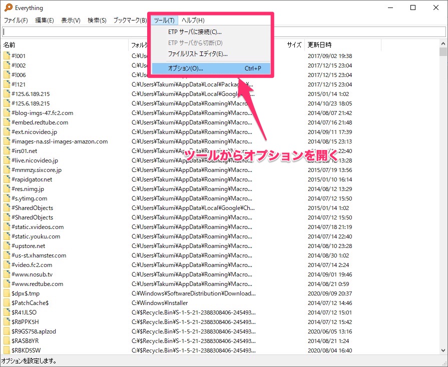Select folder icon of #SharedObjects first entry
This screenshot has width=448, height=367.
(7, 208)
